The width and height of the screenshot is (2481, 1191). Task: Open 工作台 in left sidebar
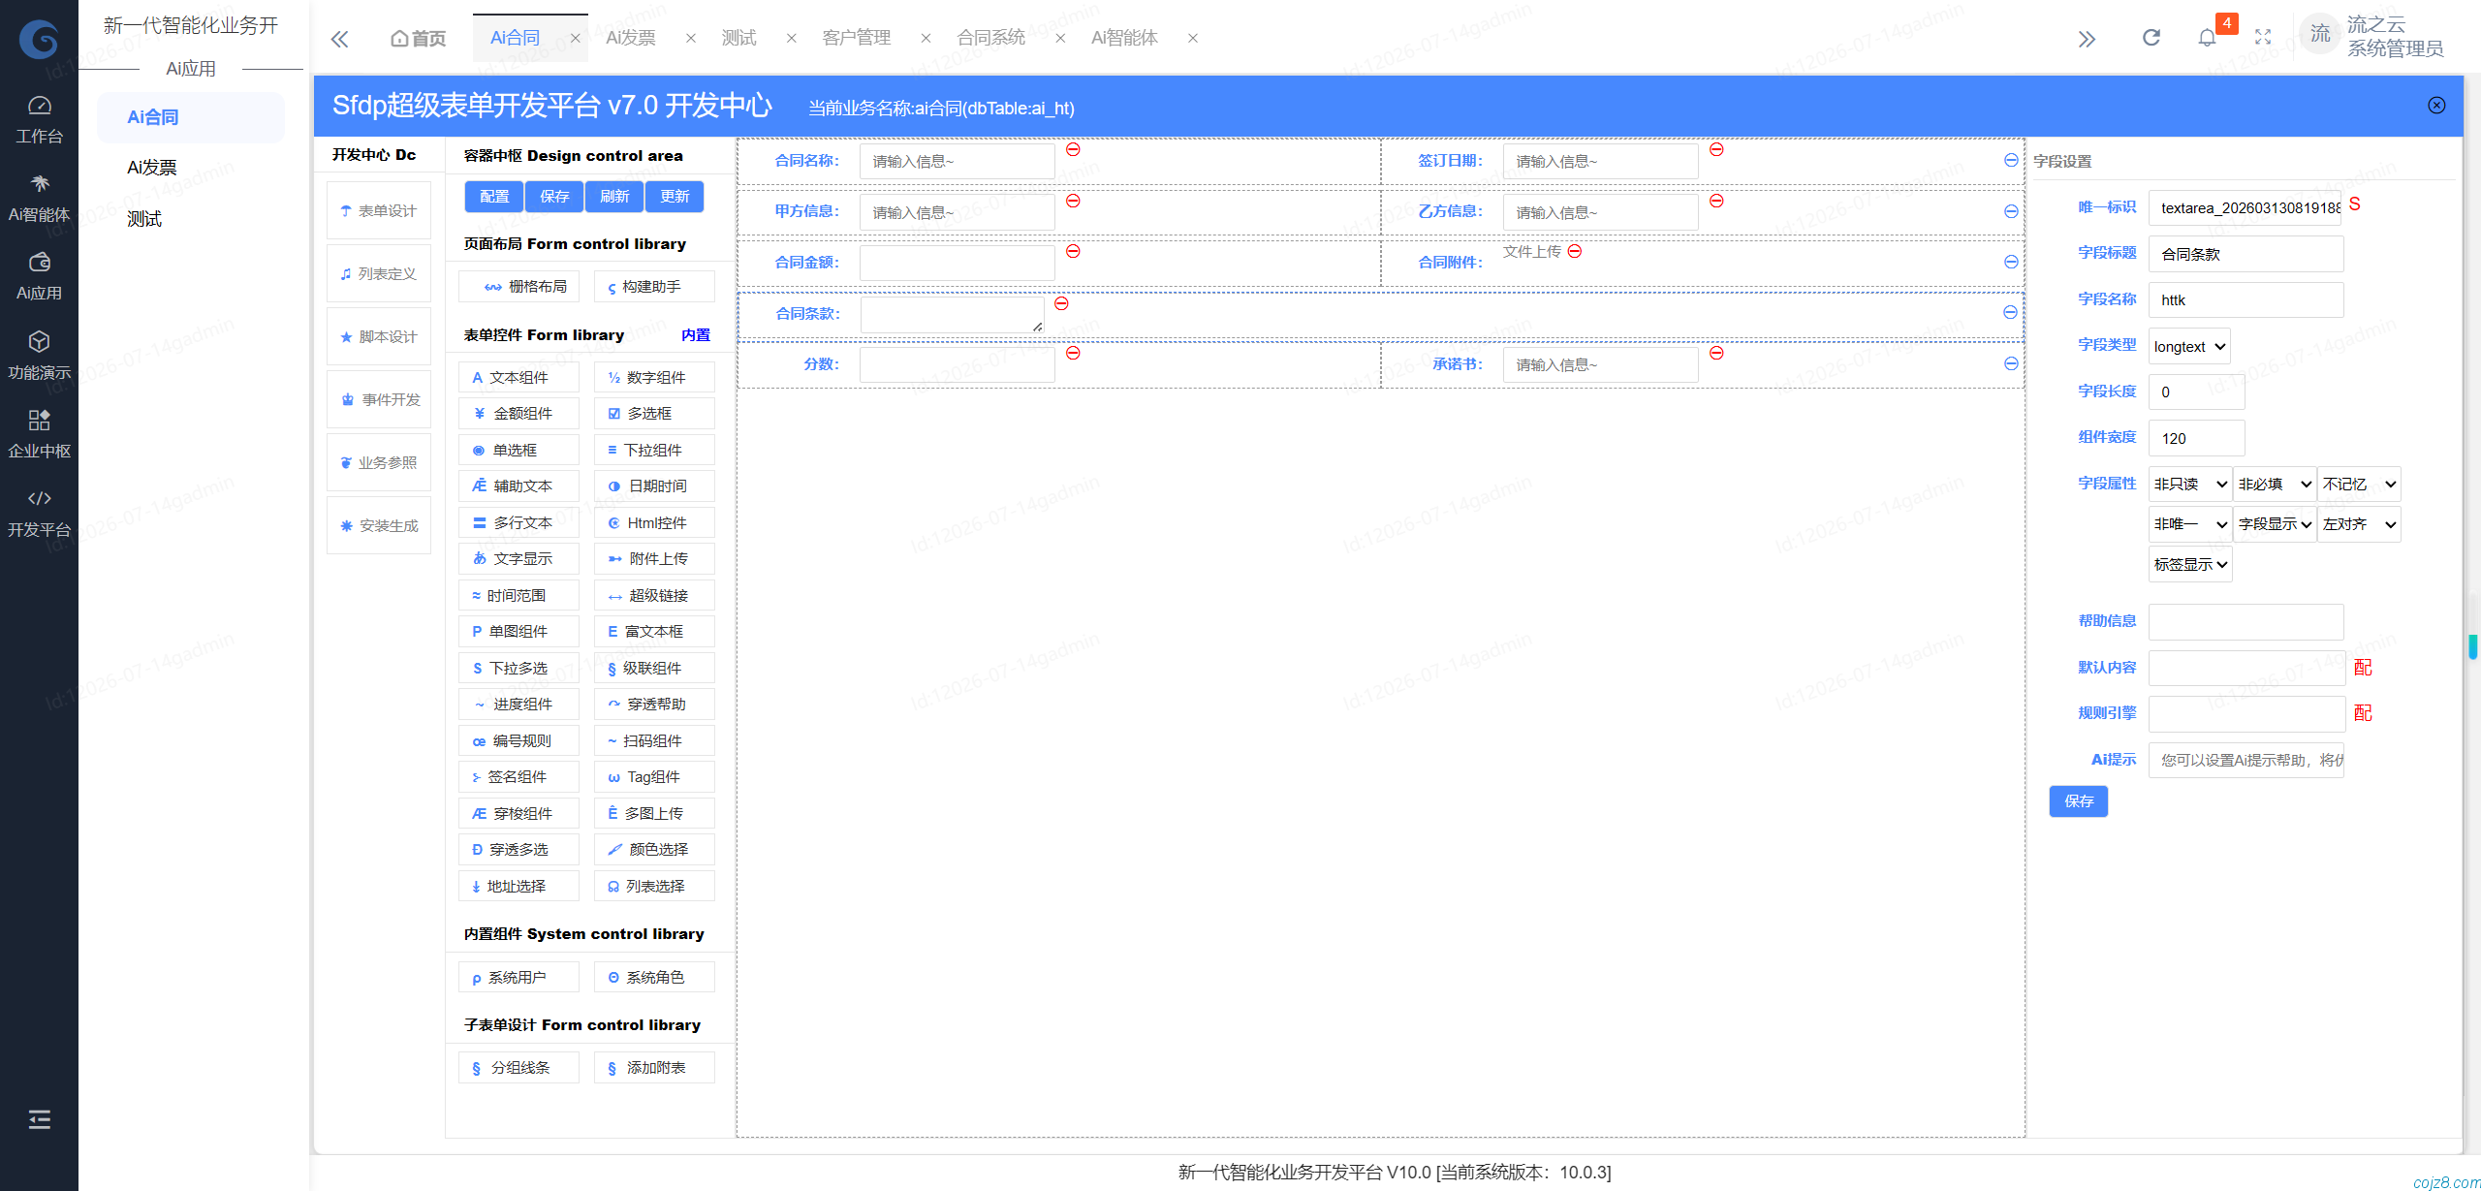tap(39, 120)
